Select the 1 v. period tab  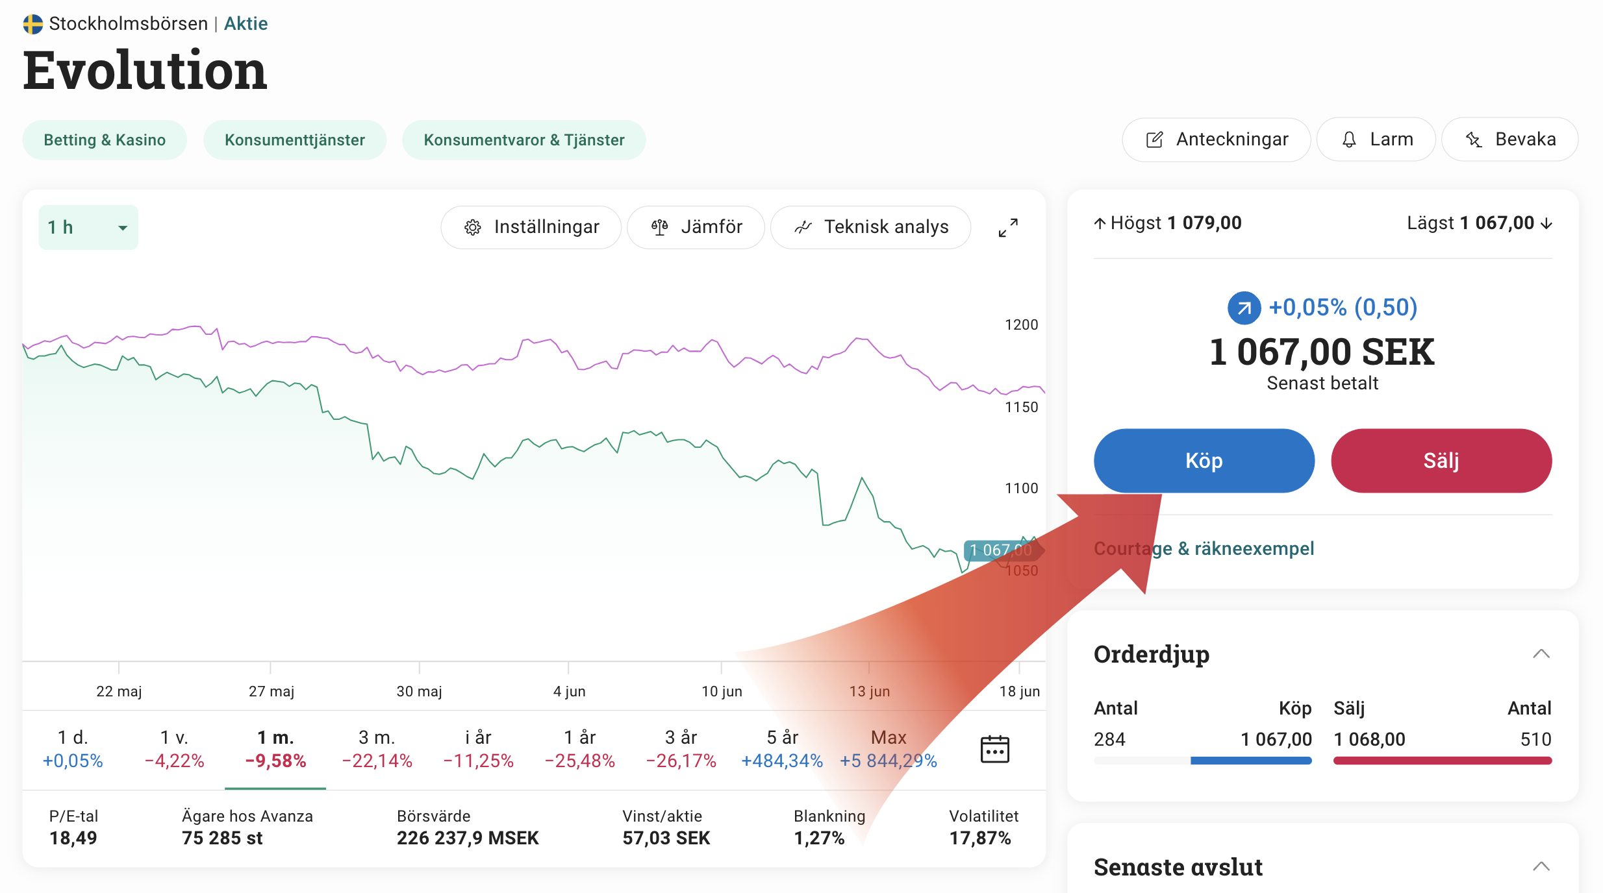(174, 748)
